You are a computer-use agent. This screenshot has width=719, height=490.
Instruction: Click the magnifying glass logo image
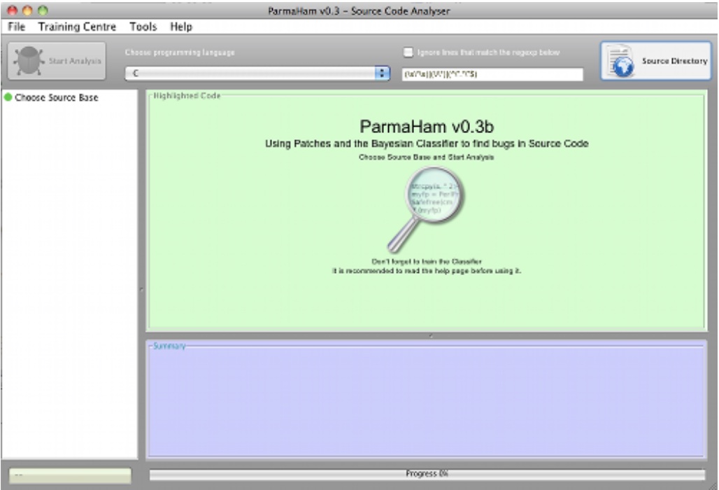(426, 208)
